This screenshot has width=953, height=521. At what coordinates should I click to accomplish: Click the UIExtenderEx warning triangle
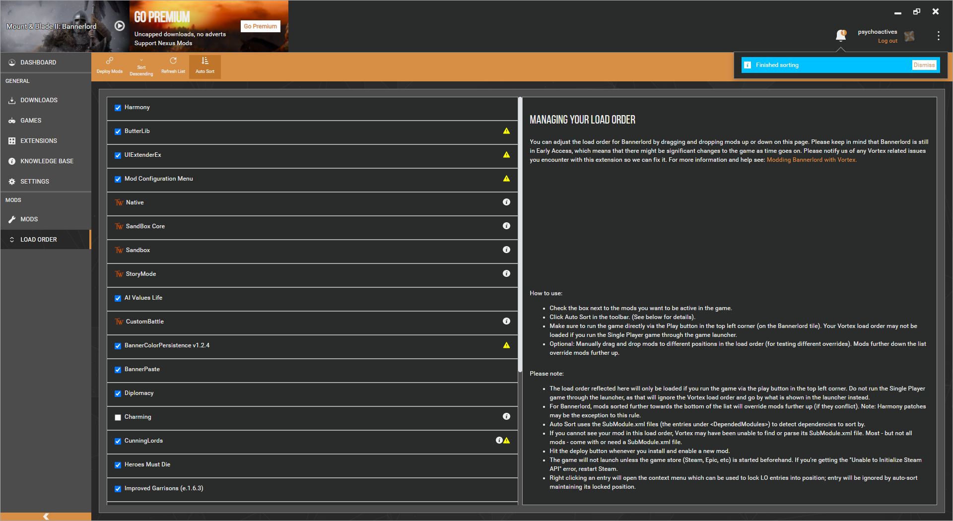coord(506,155)
